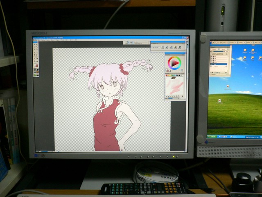262x197 pixels.
Task: Click the red-white file icon above the hill
Action: (x=228, y=86)
